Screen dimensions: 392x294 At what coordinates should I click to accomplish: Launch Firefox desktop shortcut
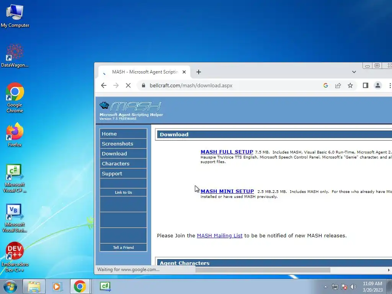pyautogui.click(x=15, y=134)
